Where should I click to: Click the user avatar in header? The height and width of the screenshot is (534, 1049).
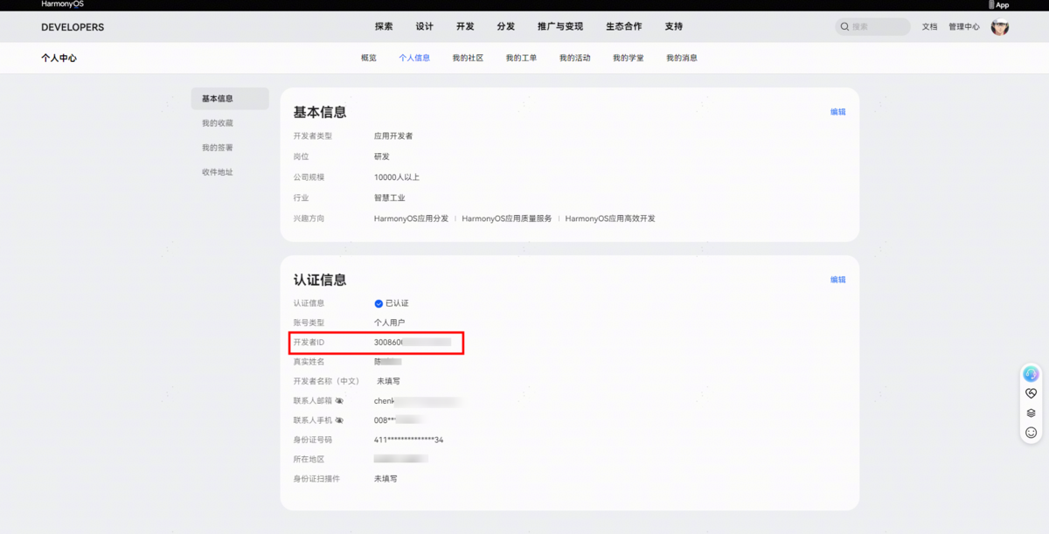pyautogui.click(x=999, y=27)
